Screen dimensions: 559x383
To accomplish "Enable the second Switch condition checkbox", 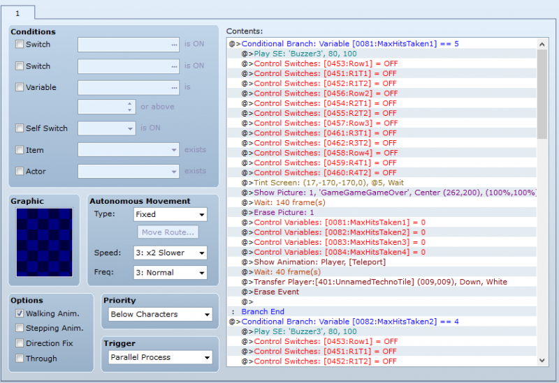I will [20, 66].
